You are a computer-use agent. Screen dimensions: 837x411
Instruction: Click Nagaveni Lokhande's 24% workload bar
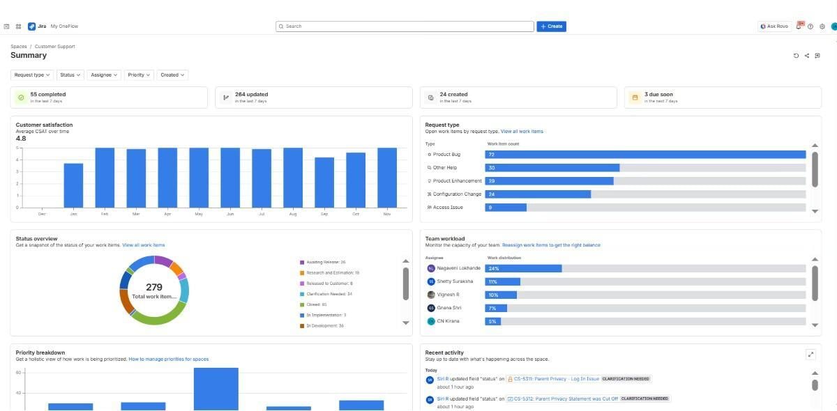pyautogui.click(x=524, y=268)
